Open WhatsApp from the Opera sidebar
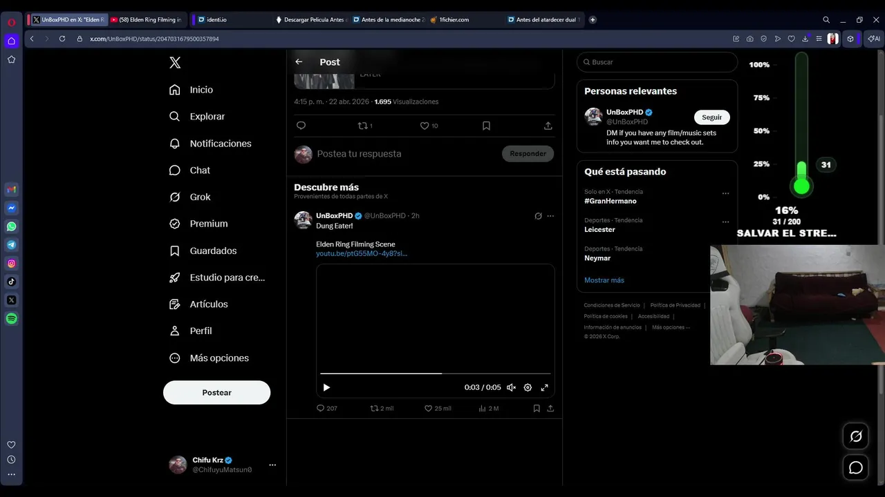885x497 pixels. click(11, 226)
